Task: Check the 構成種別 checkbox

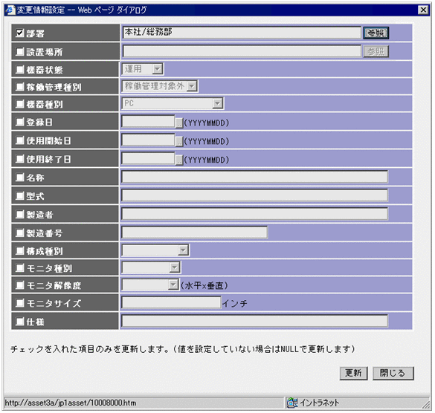Action: (x=19, y=250)
